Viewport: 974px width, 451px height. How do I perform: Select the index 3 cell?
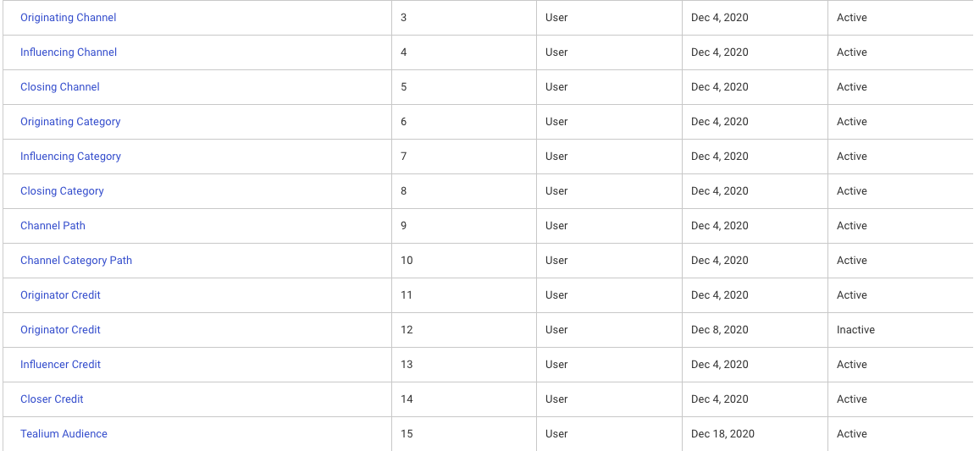click(x=403, y=18)
